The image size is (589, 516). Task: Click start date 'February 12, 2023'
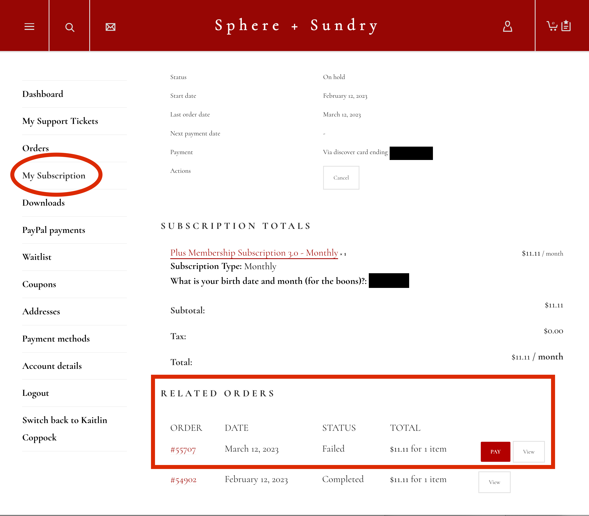pos(345,96)
